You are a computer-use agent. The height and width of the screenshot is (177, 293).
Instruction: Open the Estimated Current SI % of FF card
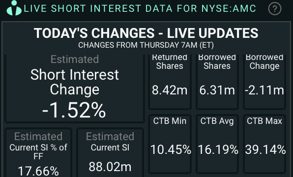pyautogui.click(x=38, y=152)
